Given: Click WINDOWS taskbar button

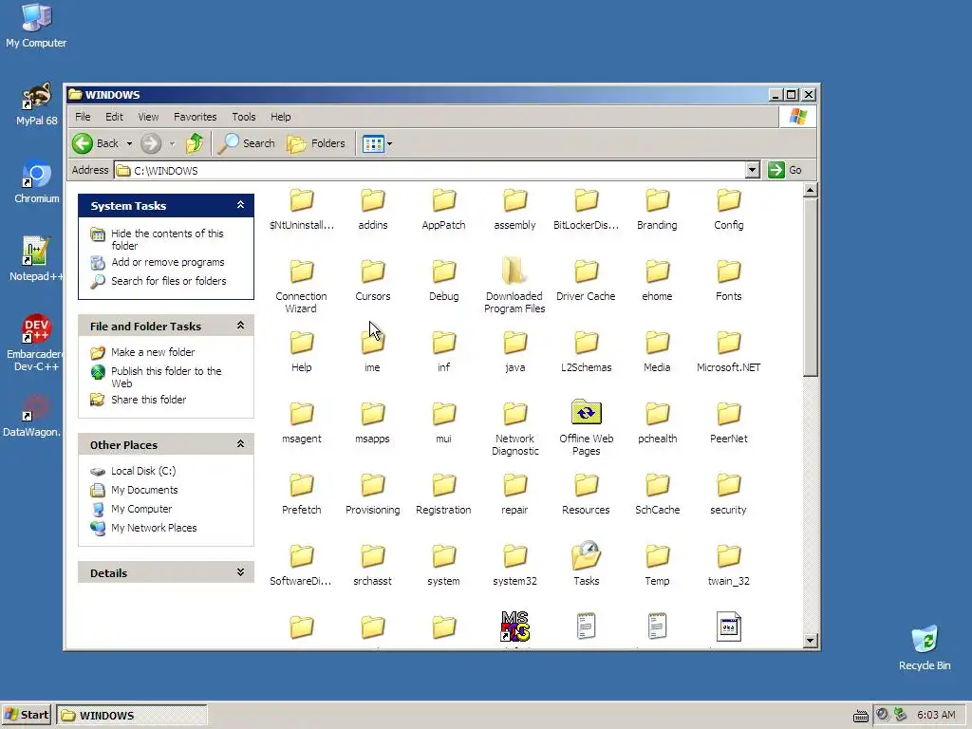Looking at the screenshot, I should point(131,715).
